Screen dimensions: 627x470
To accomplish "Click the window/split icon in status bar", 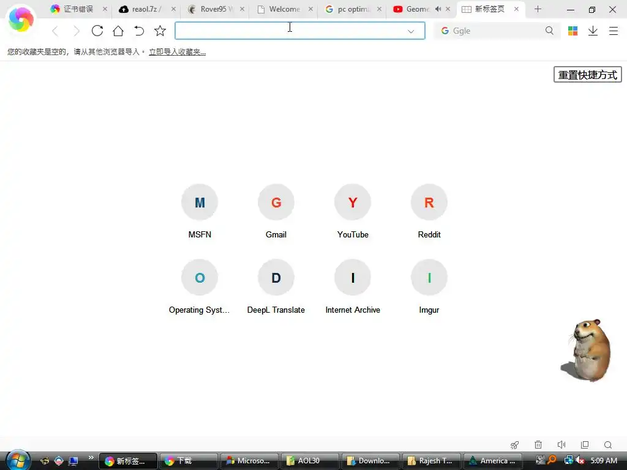I will pyautogui.click(x=585, y=445).
